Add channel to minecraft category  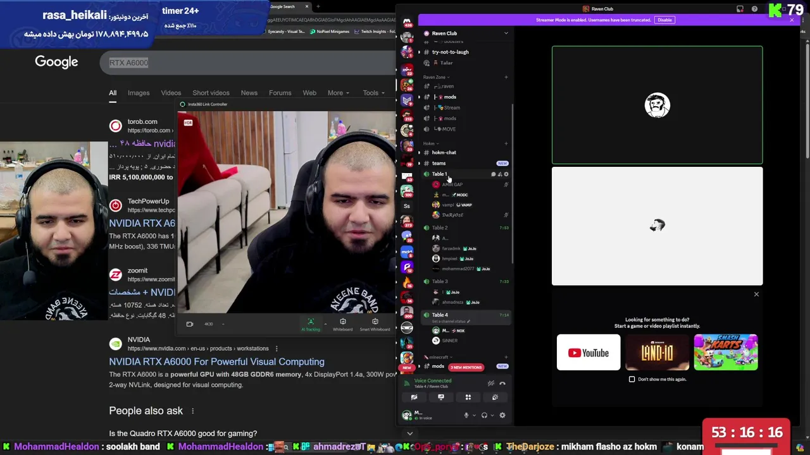coord(506,357)
